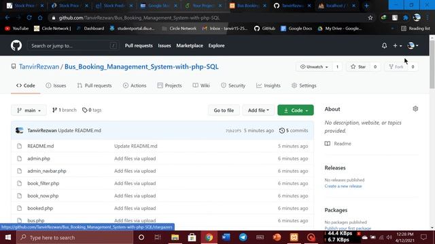Screen dimensions: 435x244
Task: Open the TanvirRezwan profile link
Action: click(39, 66)
